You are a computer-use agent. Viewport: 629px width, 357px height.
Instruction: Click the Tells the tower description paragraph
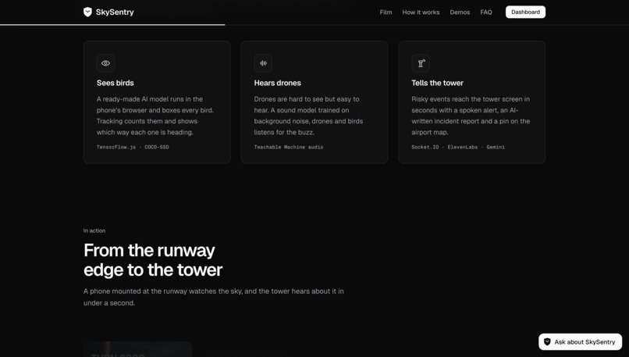pos(471,116)
